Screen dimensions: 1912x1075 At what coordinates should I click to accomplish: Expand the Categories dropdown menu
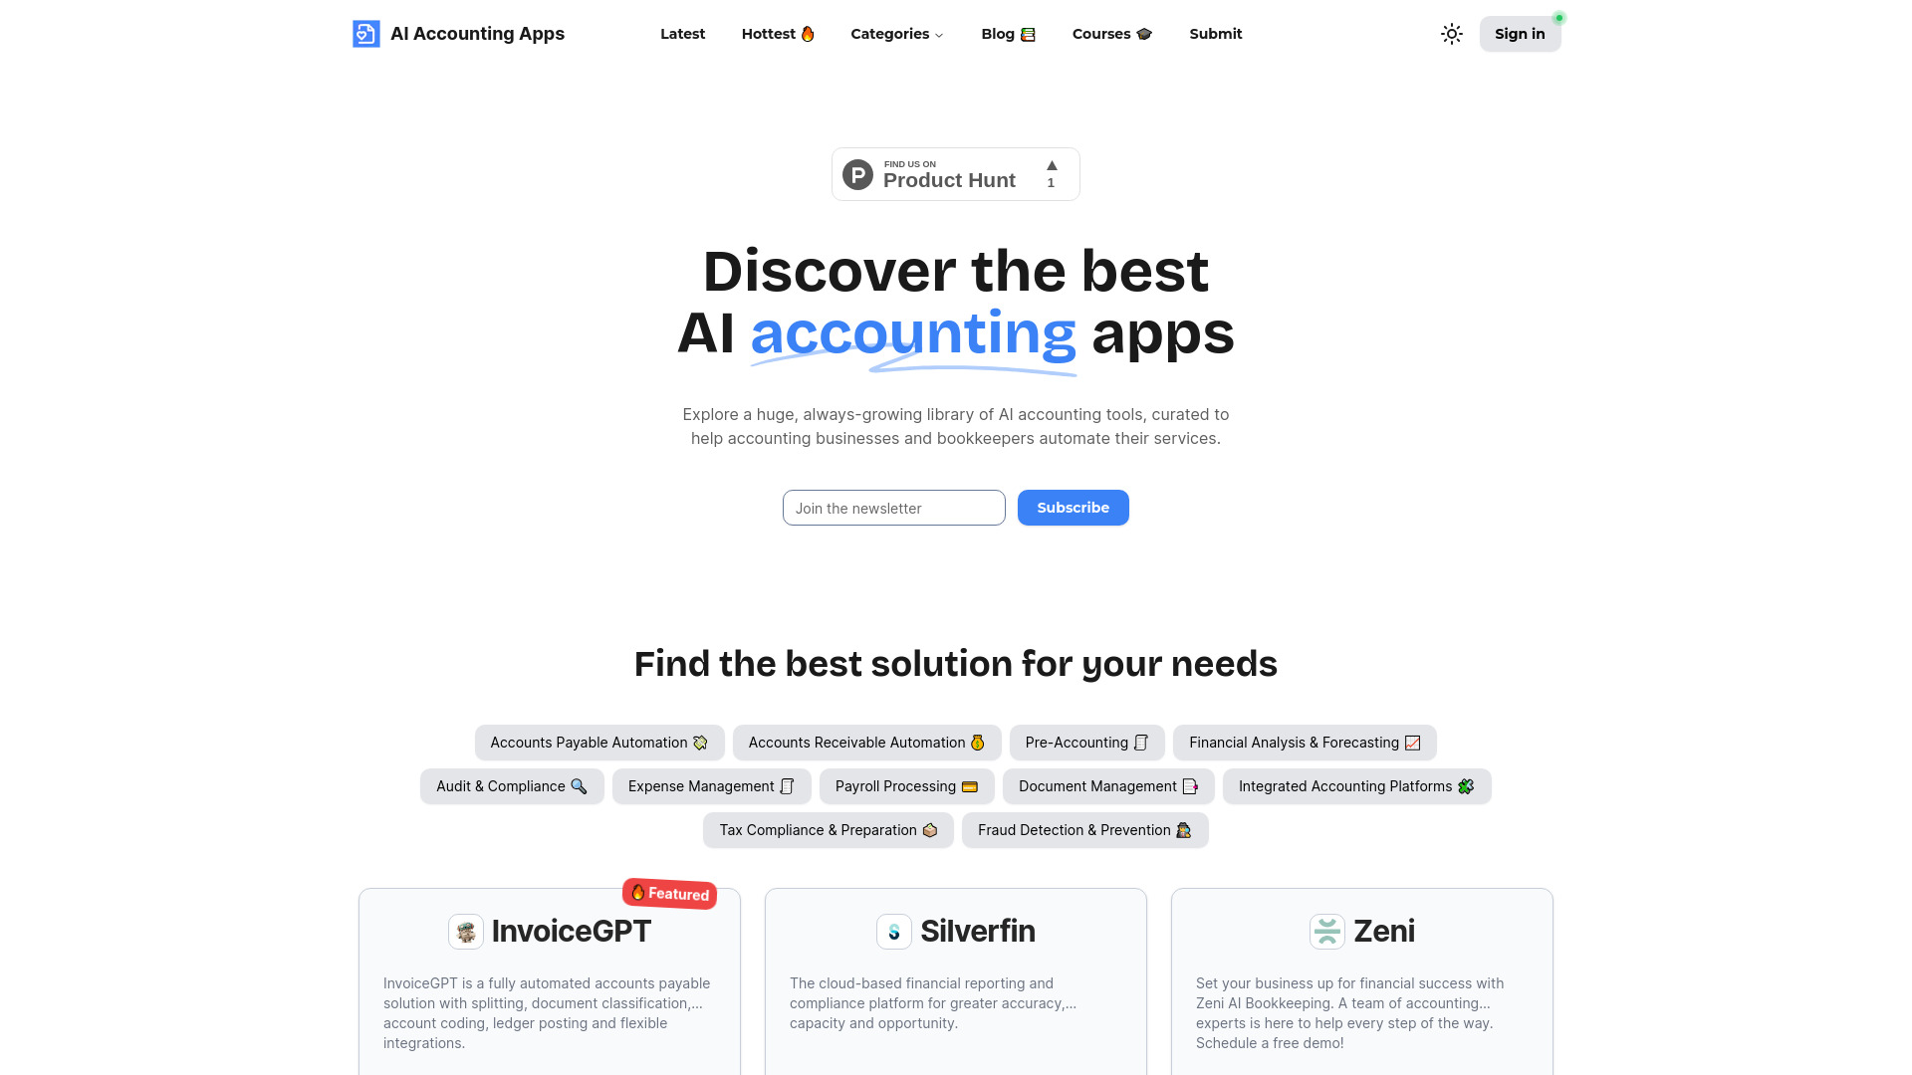click(x=897, y=33)
